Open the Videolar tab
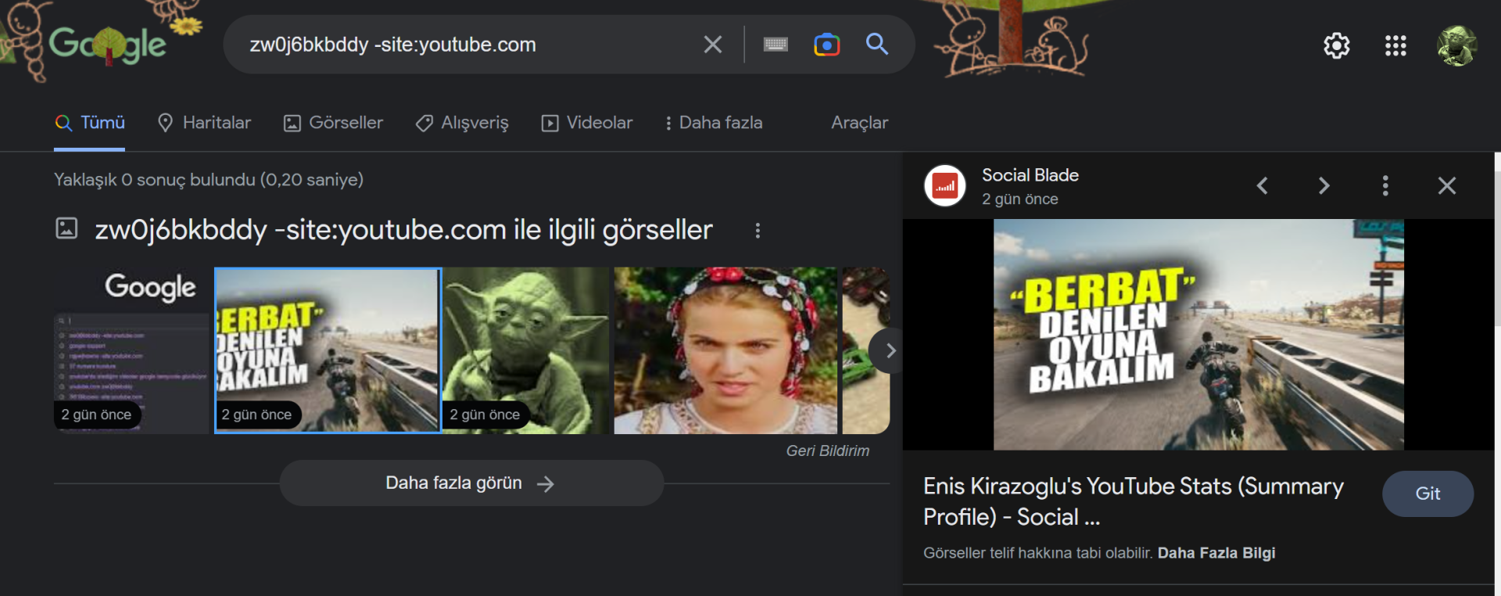The image size is (1501, 596). (587, 123)
